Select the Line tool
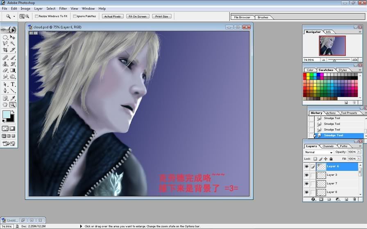Viewport: 367px width, 229px height. (12, 91)
